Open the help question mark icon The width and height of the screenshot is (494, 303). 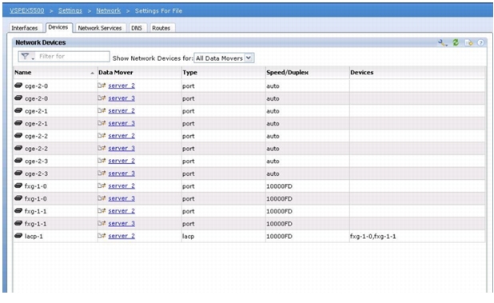tap(480, 42)
